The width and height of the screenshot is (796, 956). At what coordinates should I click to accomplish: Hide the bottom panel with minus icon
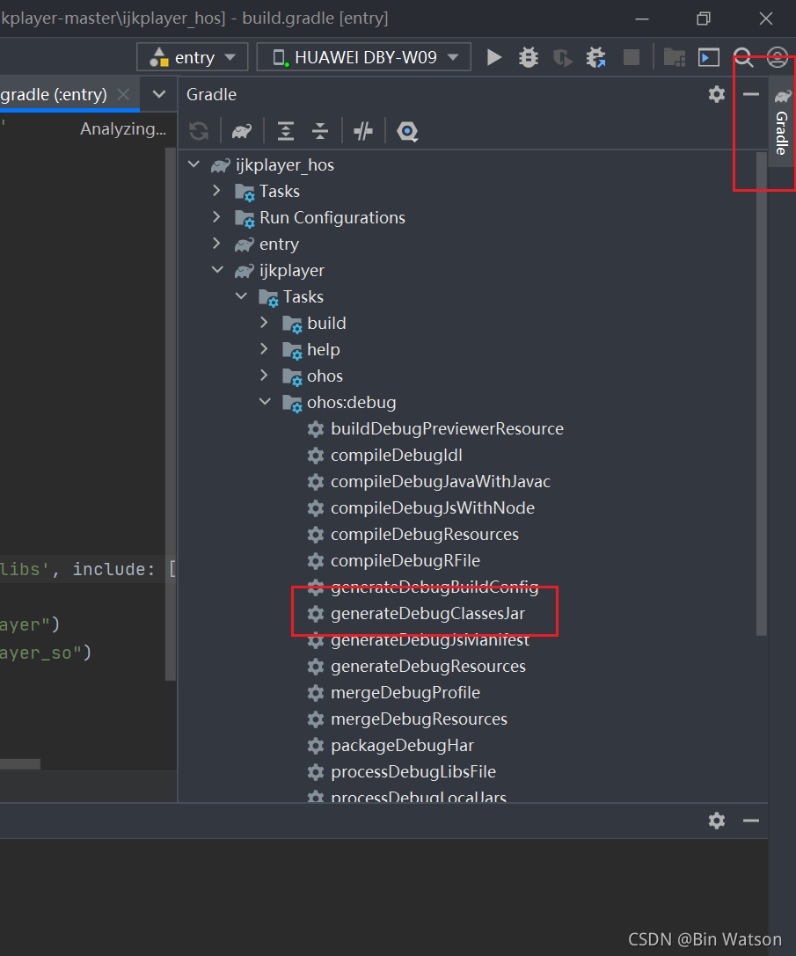751,821
